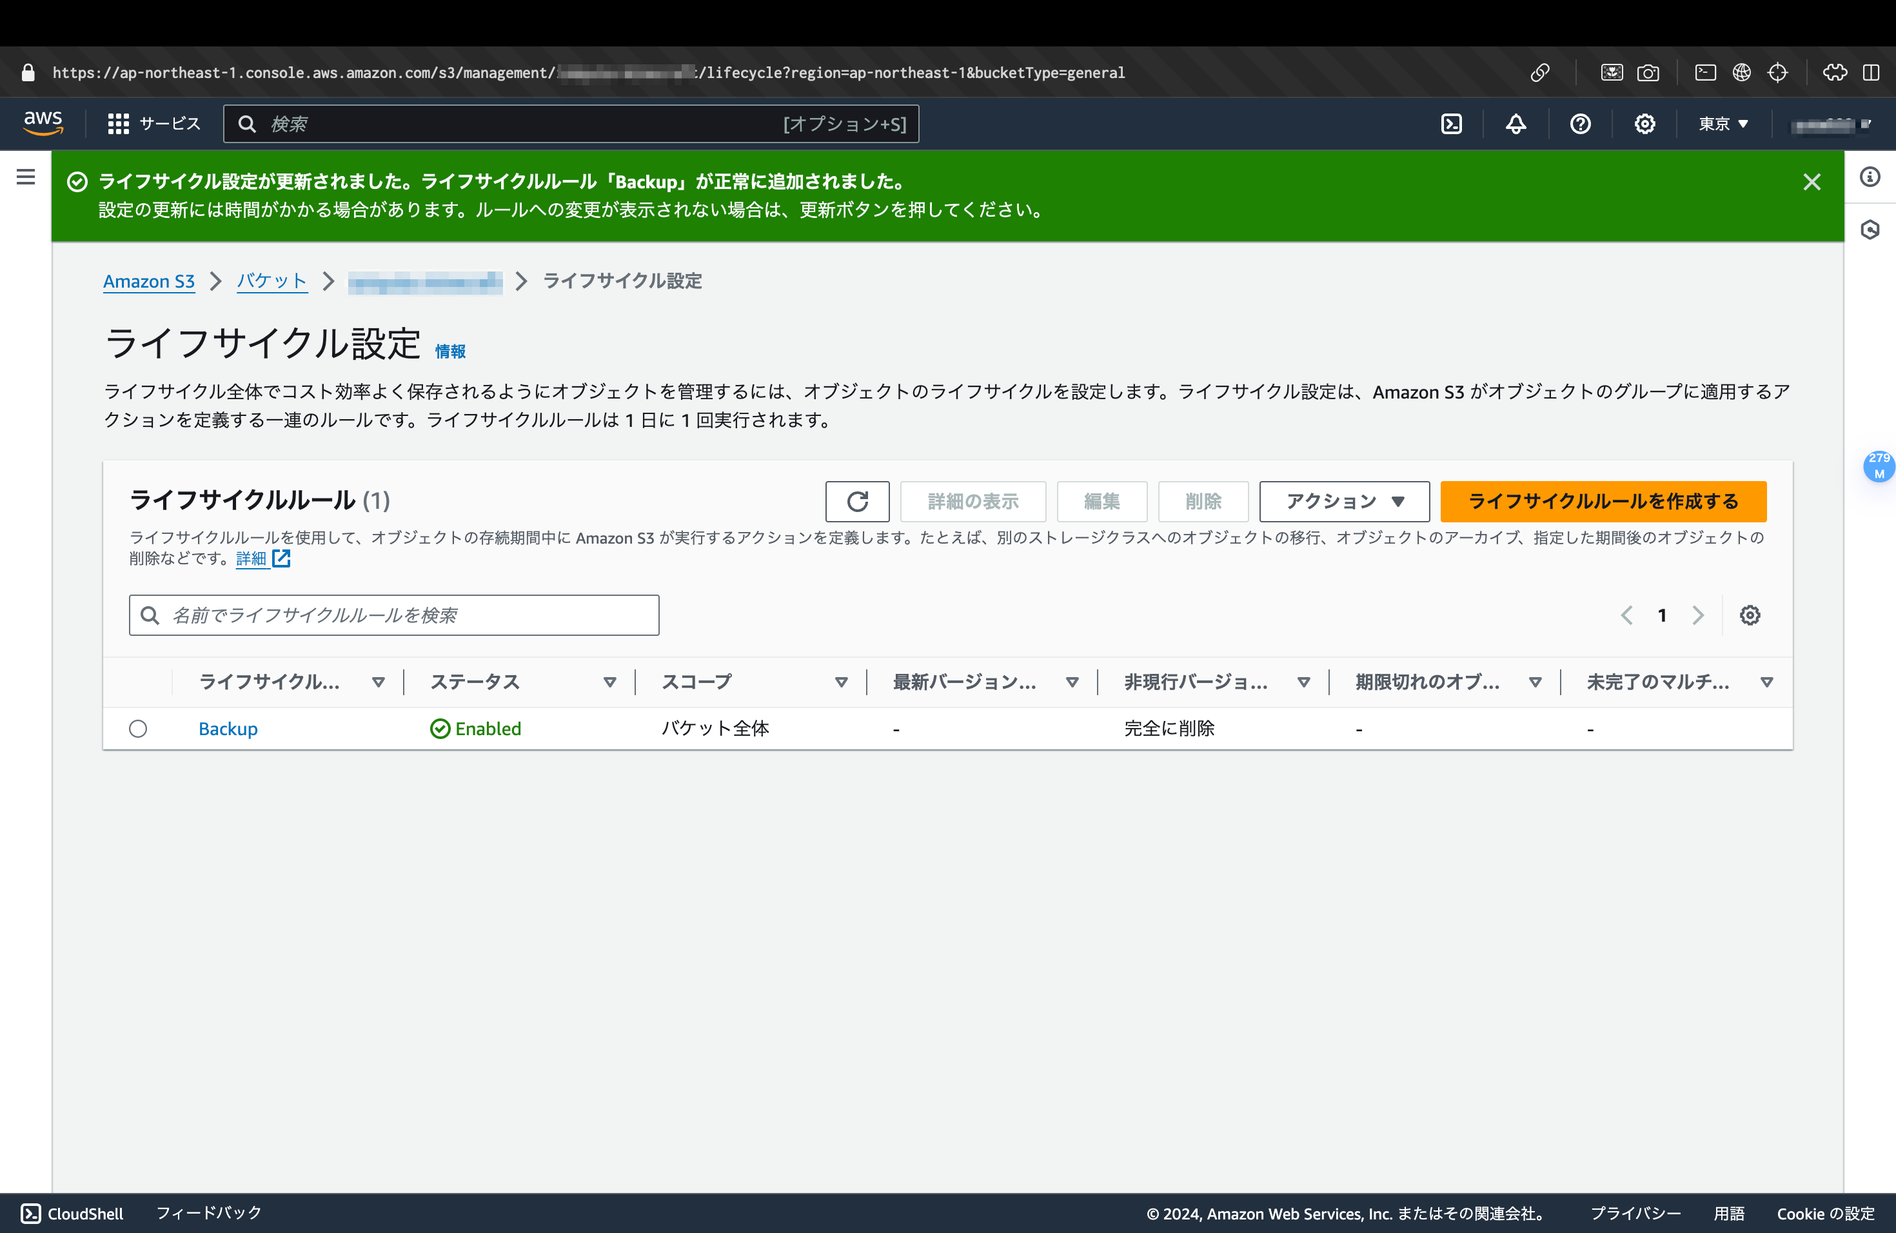The height and width of the screenshot is (1233, 1896).
Task: Open the notifications bell icon
Action: coord(1516,123)
